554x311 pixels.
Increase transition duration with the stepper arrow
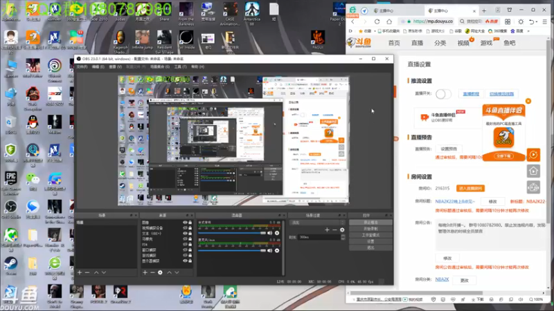tap(343, 236)
